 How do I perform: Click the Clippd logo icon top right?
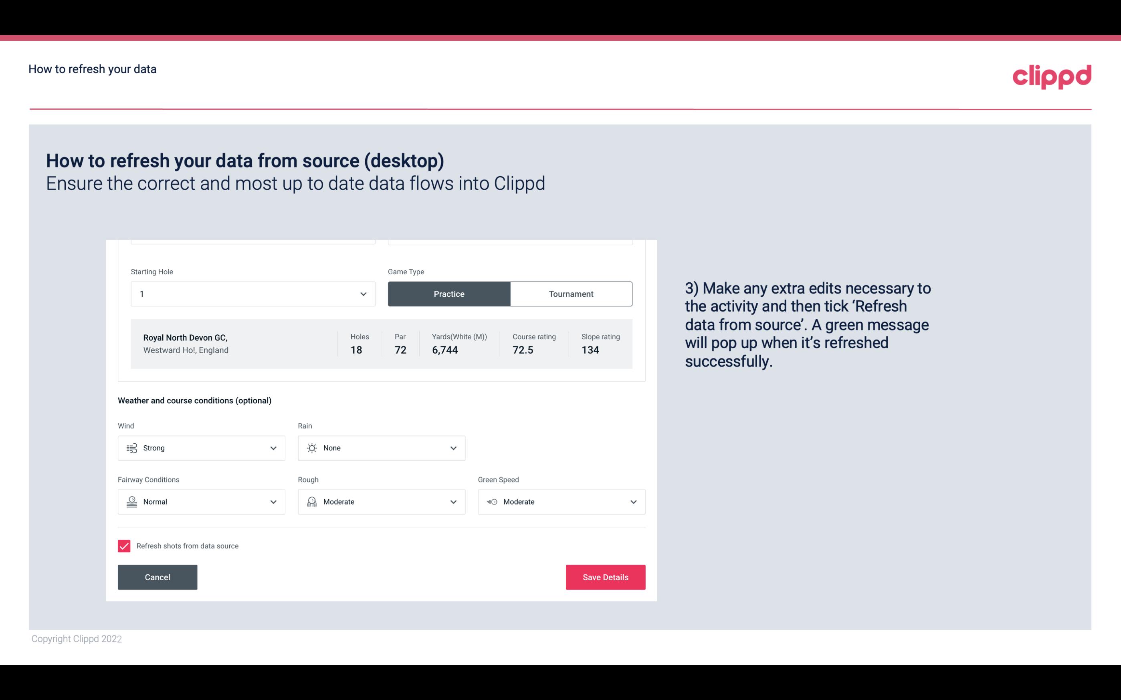point(1052,76)
